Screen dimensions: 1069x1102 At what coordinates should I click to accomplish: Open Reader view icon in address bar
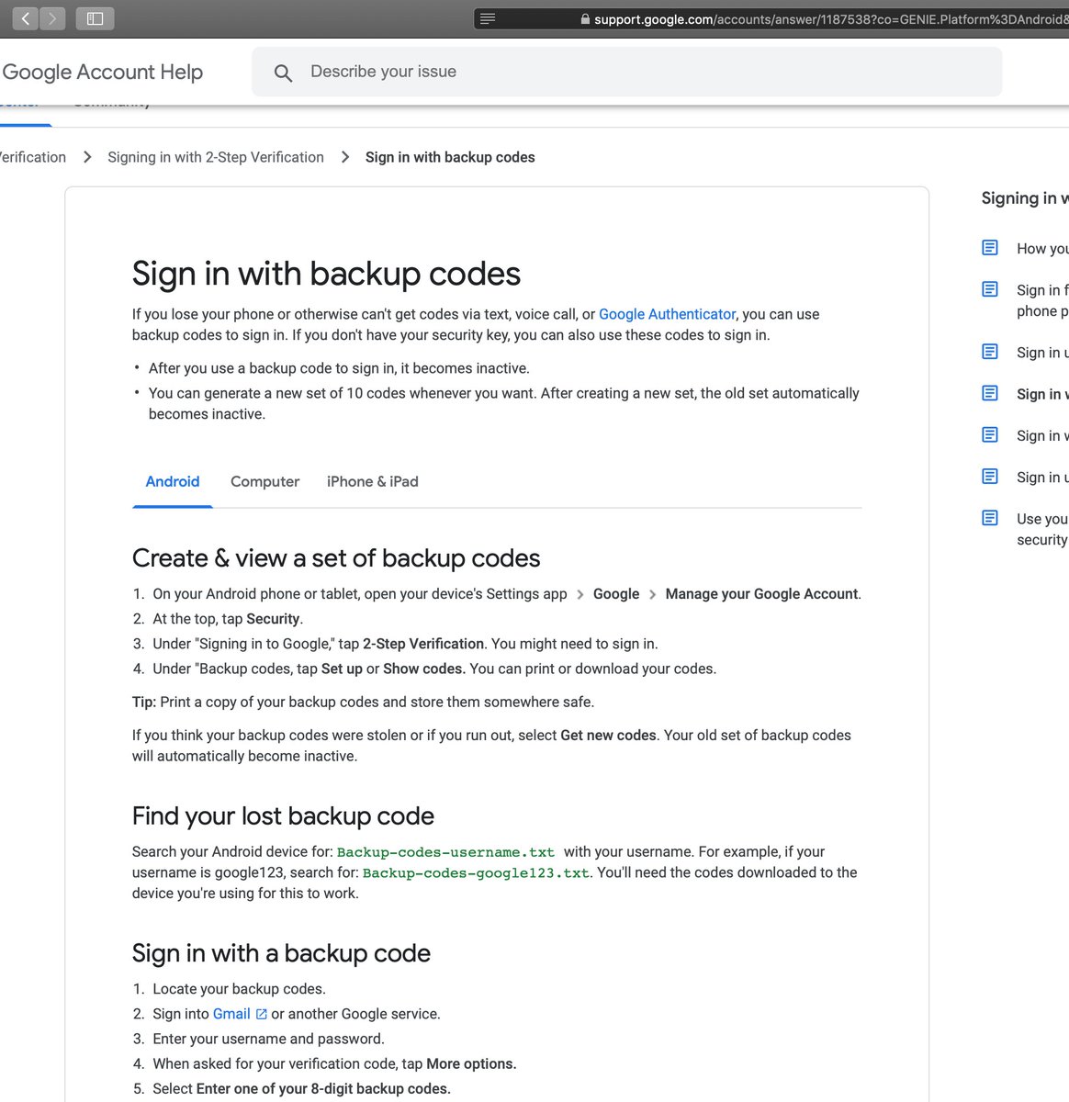[488, 18]
